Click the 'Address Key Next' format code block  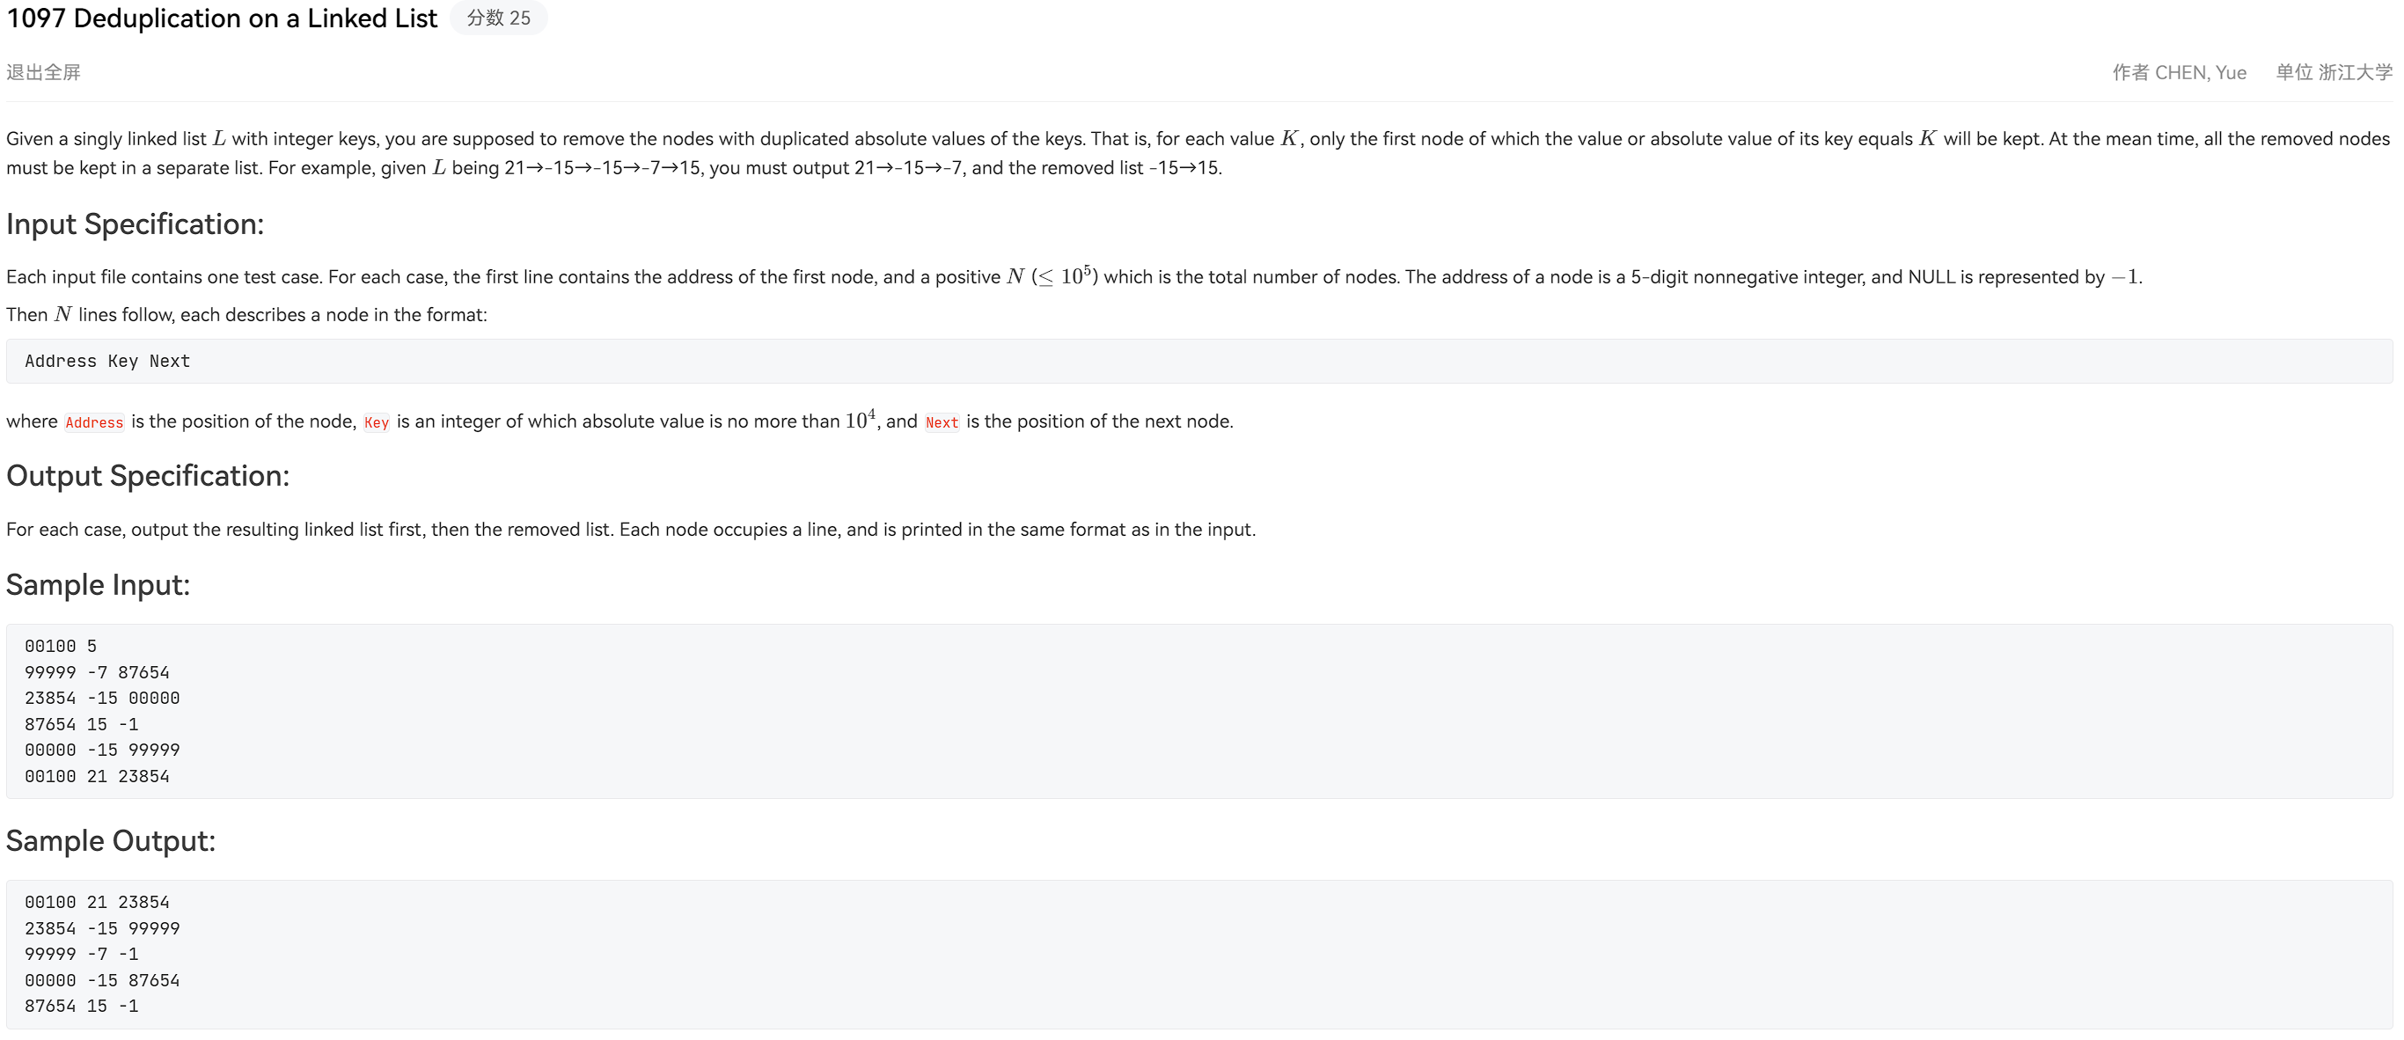[107, 362]
